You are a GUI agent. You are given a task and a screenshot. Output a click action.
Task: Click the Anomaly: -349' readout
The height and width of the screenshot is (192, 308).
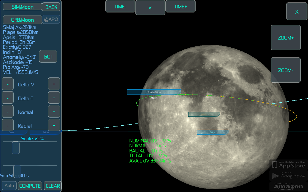(x=20, y=57)
